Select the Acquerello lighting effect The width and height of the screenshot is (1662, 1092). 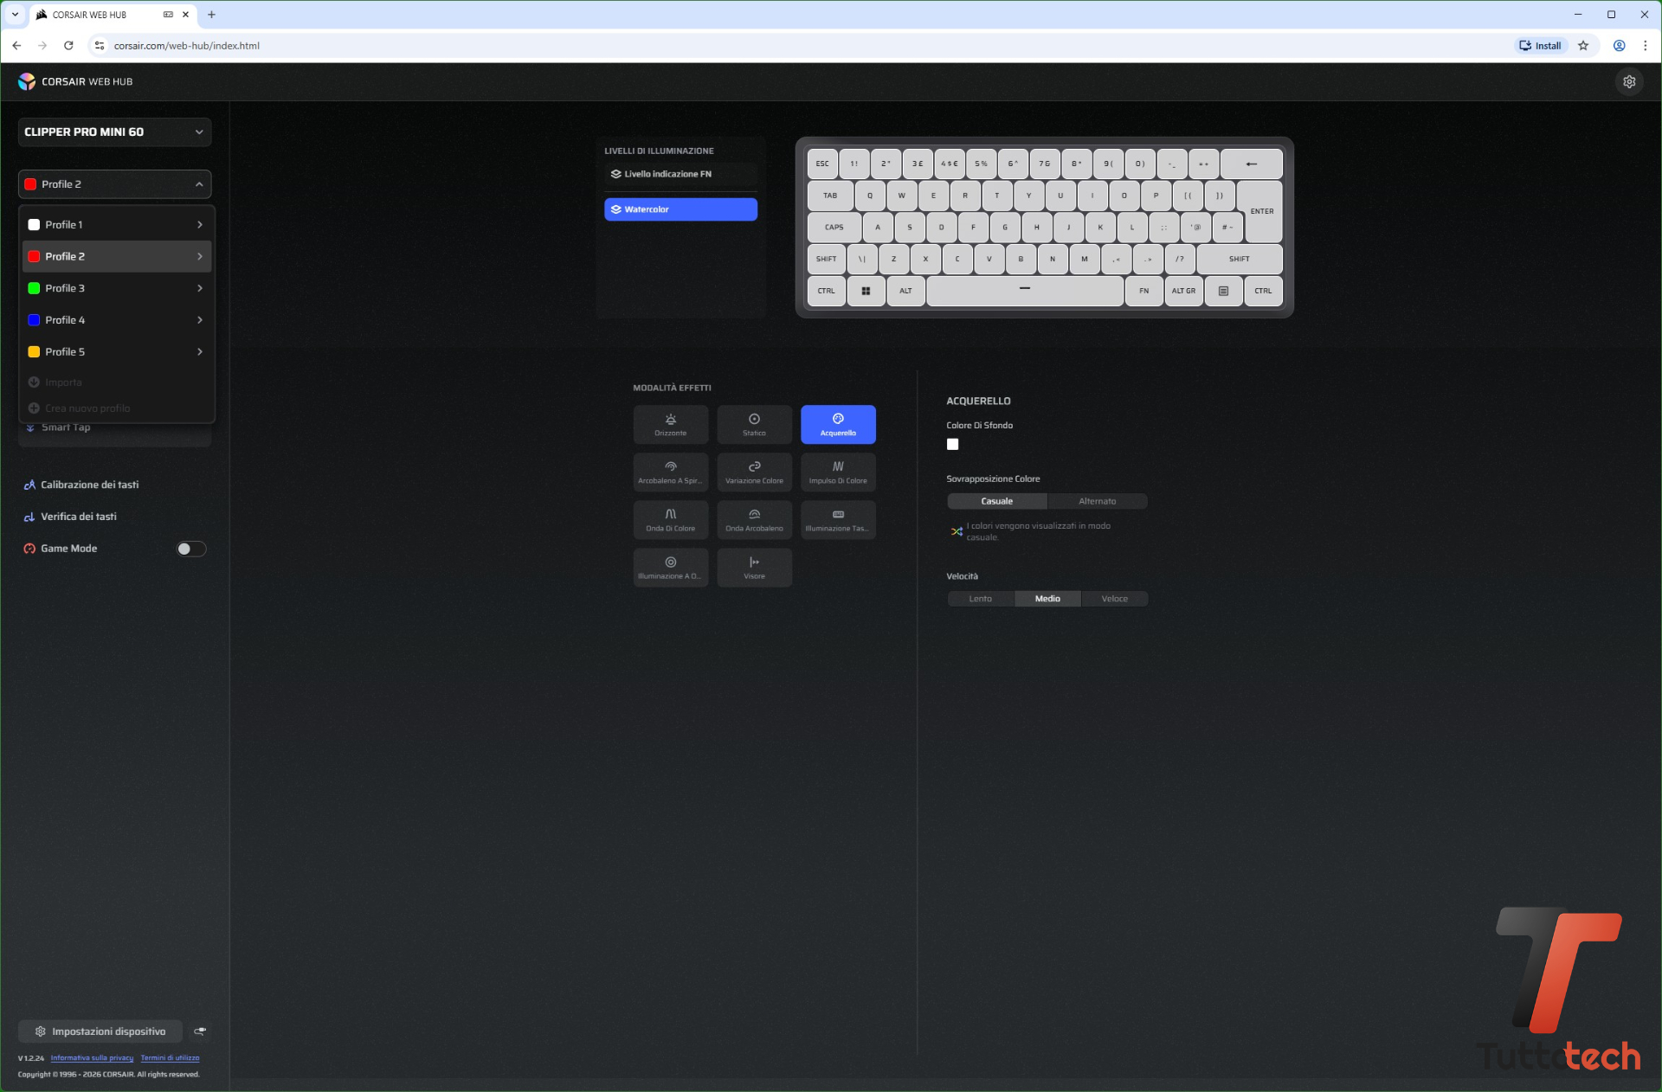[x=838, y=424]
